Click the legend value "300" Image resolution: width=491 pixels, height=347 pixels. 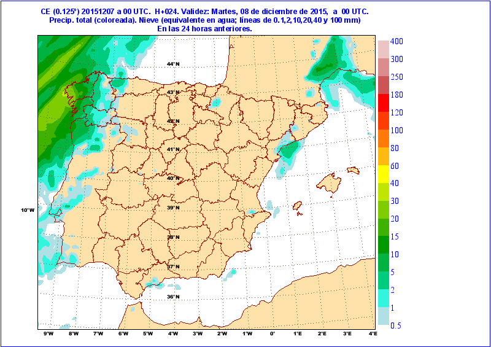click(x=396, y=59)
